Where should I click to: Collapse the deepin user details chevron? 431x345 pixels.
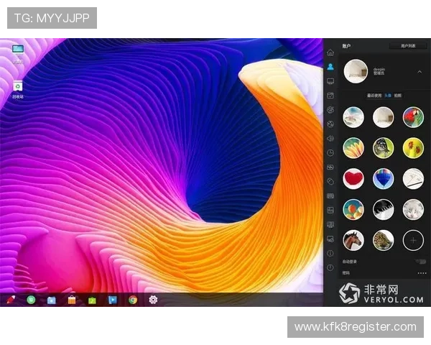(420, 72)
